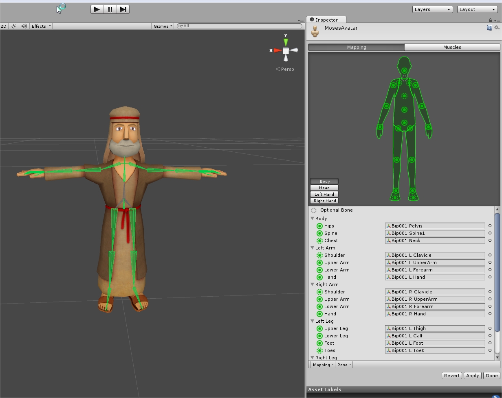This screenshot has height=398, width=502.
Task: Click the Inspector lock icon
Action: point(490,20)
